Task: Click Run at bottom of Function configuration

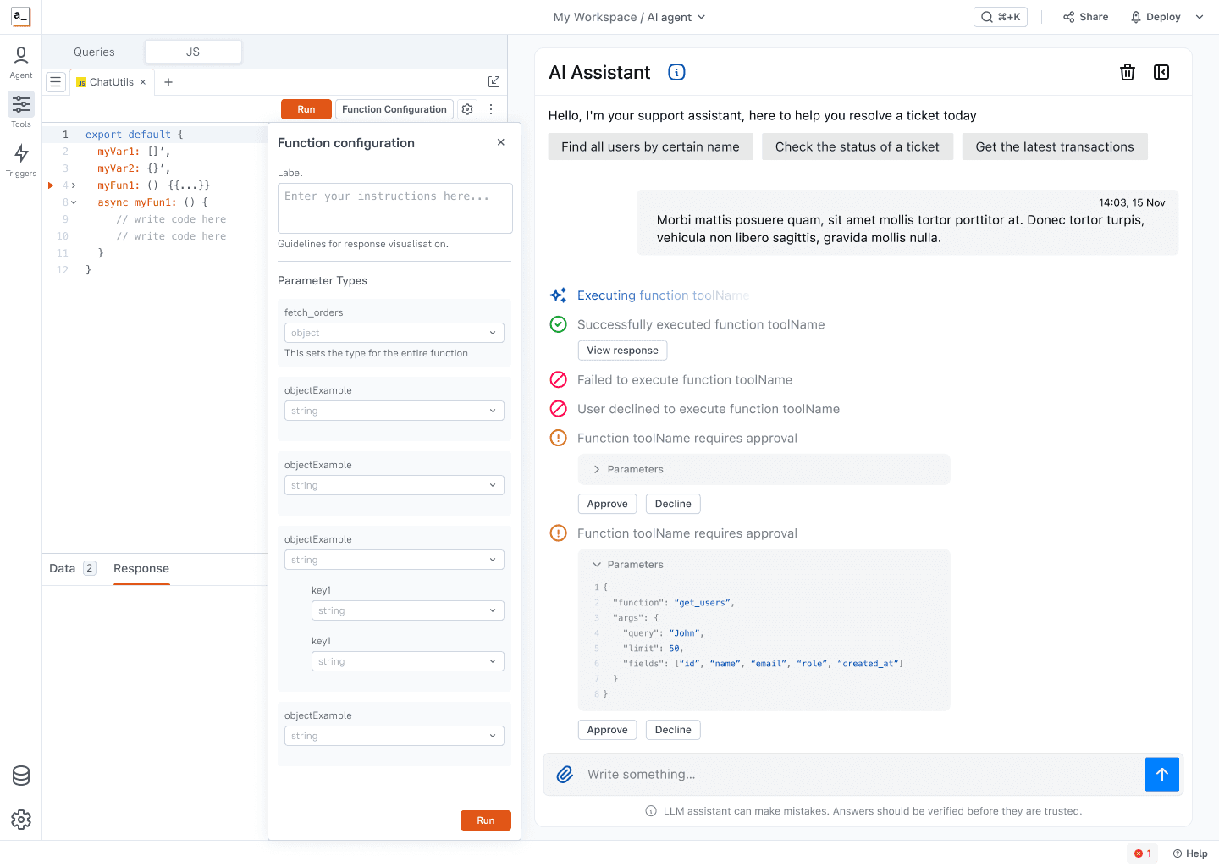Action: coord(486,820)
